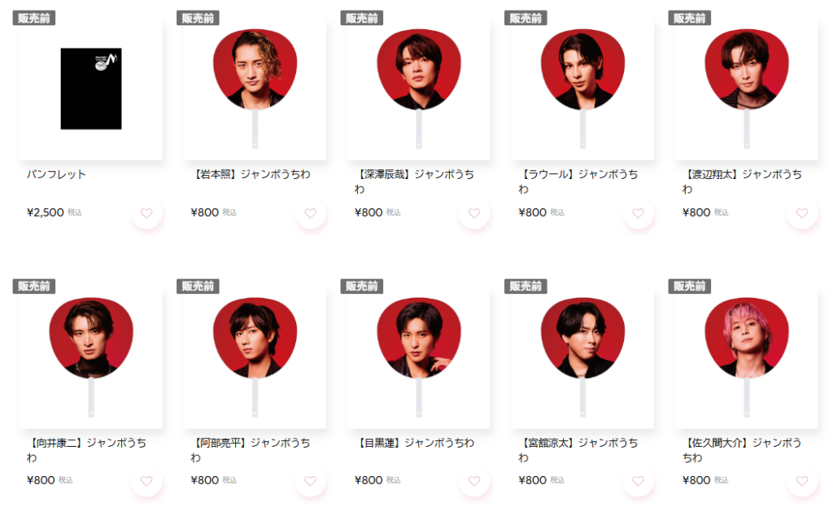The height and width of the screenshot is (507, 833).
Task: Click heart icon under 目黒蓮 ジャンボうちわ
Action: pyautogui.click(x=474, y=482)
